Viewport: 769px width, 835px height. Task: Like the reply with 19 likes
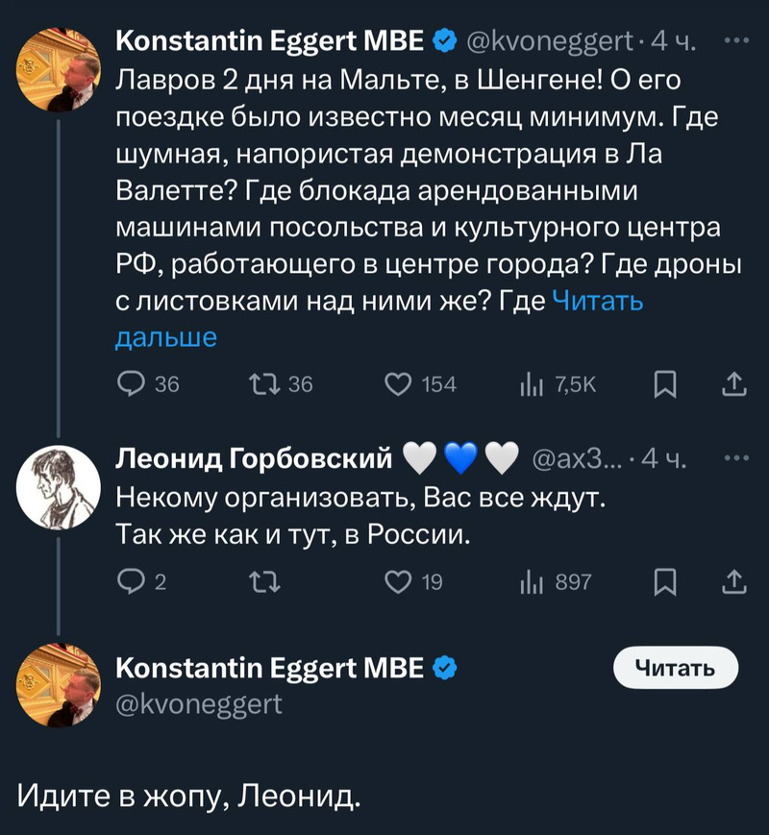(398, 581)
